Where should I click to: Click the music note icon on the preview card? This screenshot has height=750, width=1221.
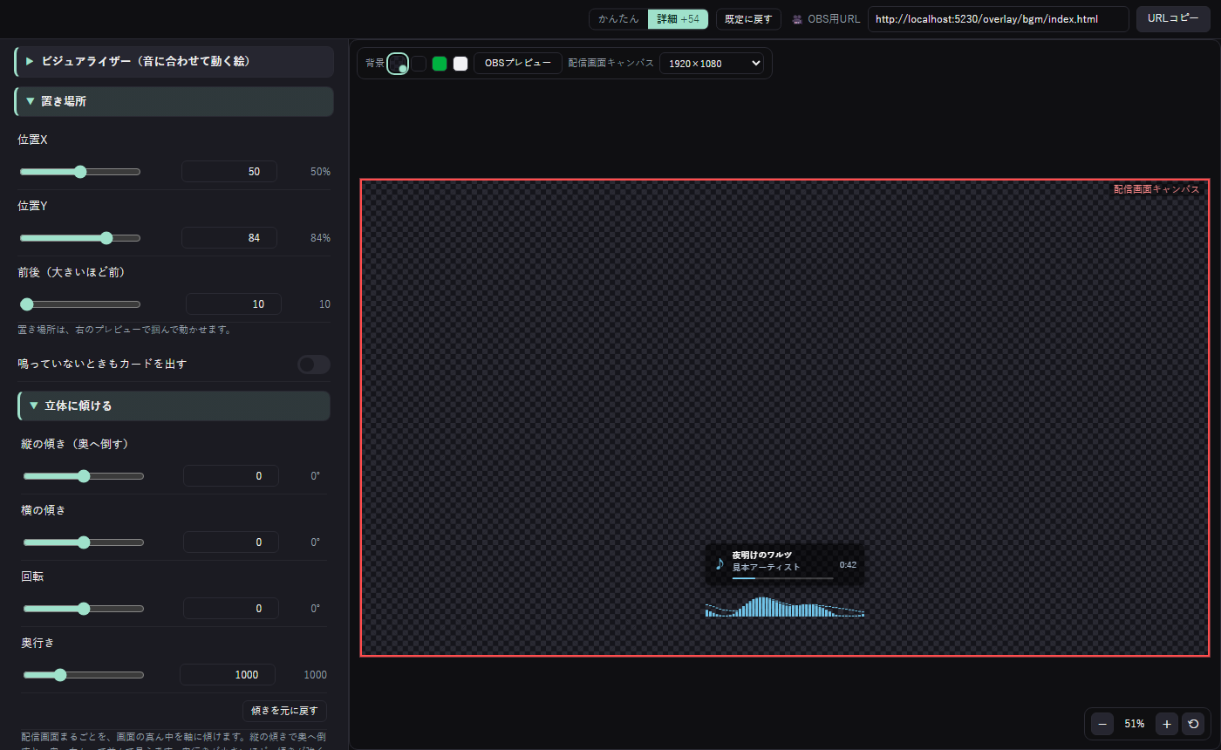[720, 564]
